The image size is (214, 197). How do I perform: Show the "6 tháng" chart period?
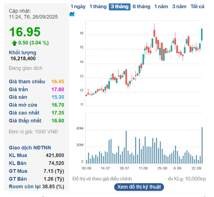[141, 6]
